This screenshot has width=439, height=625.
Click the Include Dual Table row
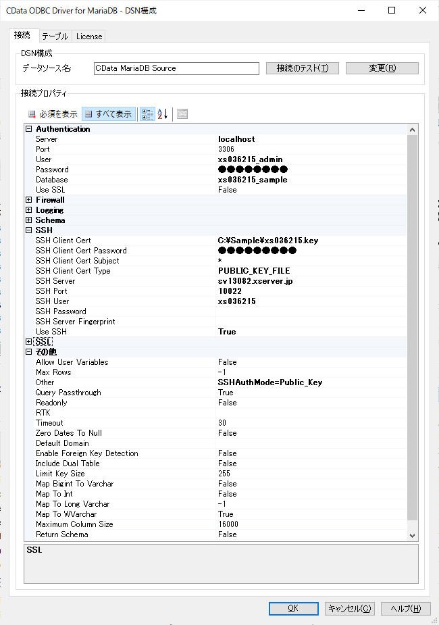(x=215, y=463)
